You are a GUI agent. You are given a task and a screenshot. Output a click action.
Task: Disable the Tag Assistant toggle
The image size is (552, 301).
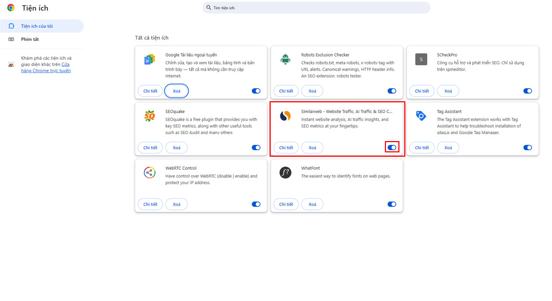[528, 148]
